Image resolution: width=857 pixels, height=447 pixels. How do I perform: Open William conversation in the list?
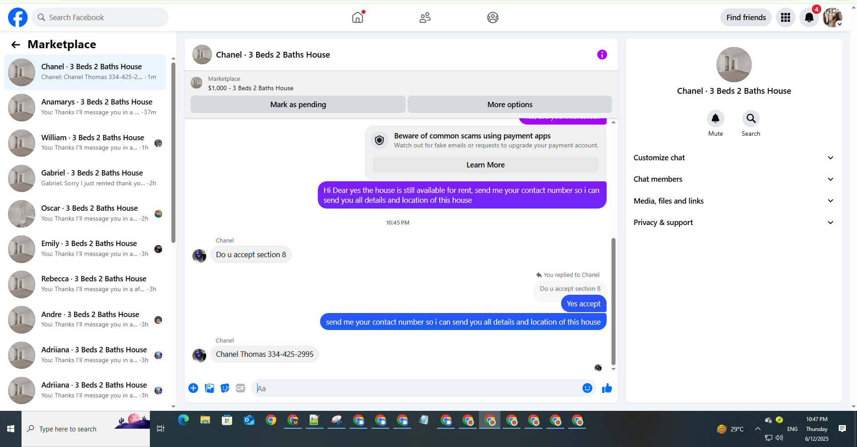point(85,143)
